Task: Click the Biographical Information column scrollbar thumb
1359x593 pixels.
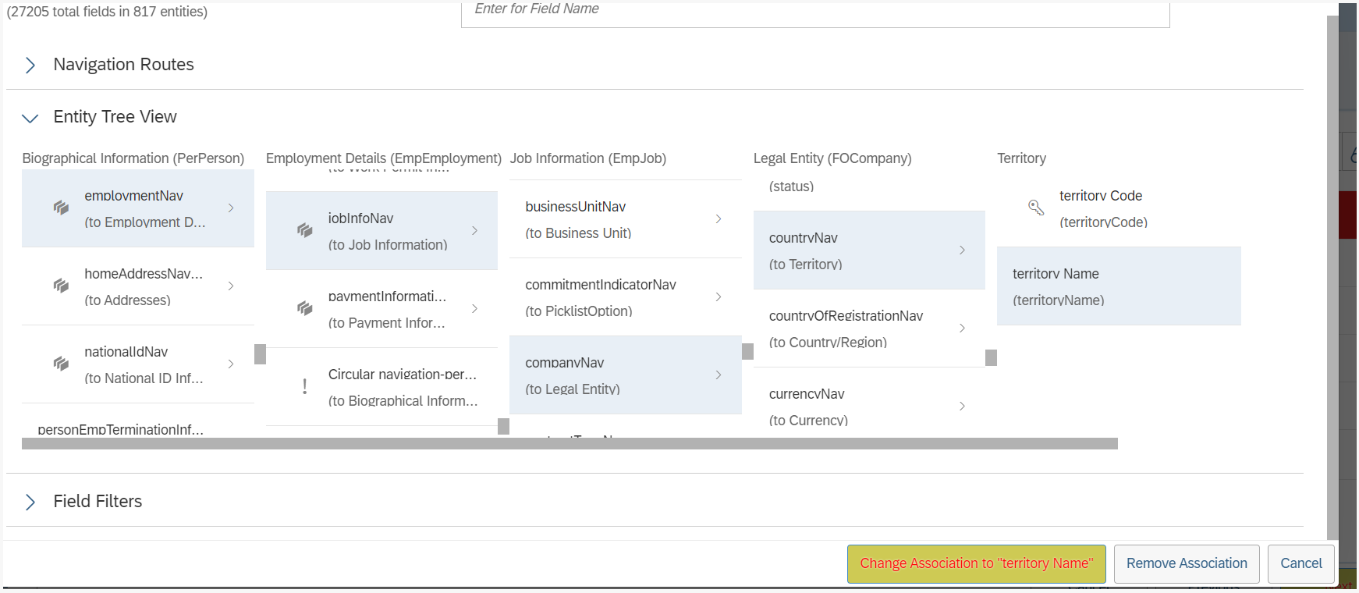Action: click(261, 354)
